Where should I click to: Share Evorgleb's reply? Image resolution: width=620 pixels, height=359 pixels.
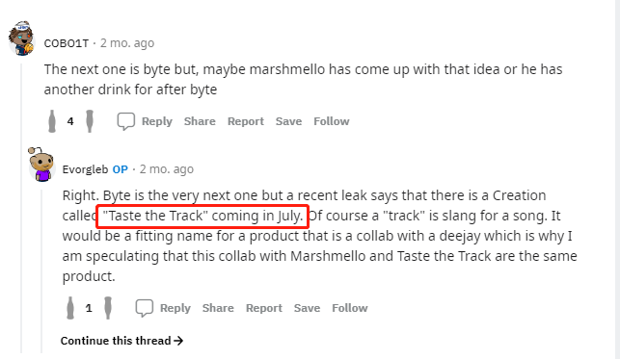[x=218, y=308]
